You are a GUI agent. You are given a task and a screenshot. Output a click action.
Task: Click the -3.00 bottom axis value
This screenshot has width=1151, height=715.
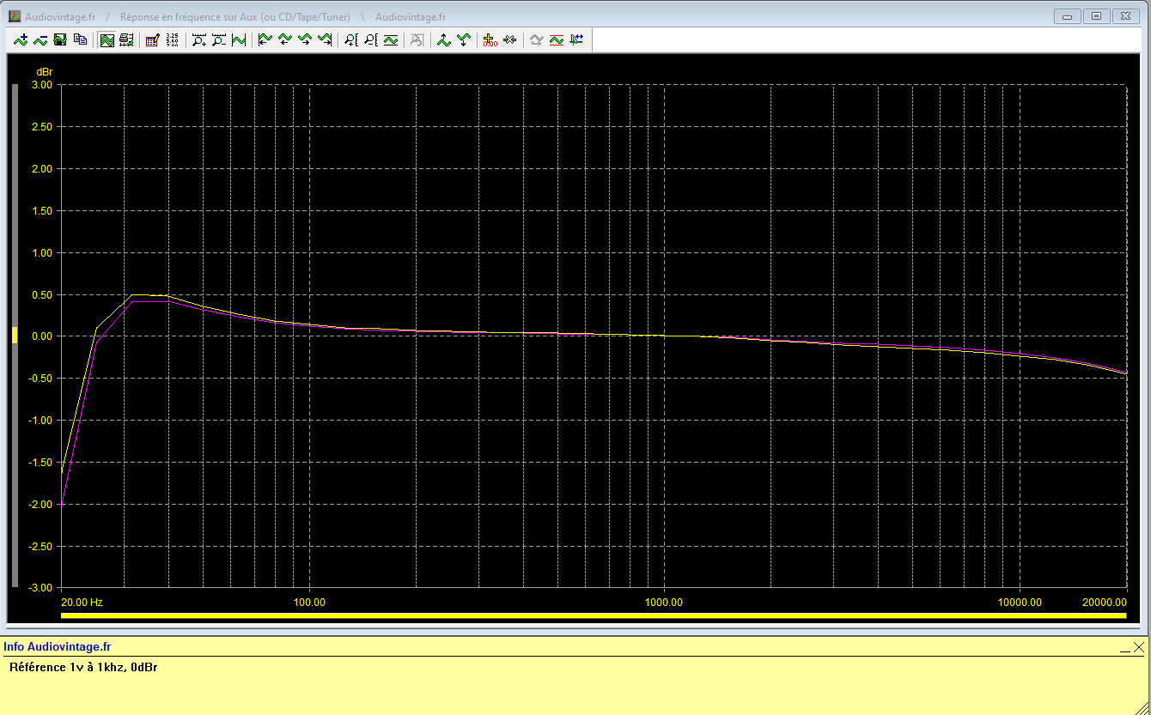click(x=40, y=588)
